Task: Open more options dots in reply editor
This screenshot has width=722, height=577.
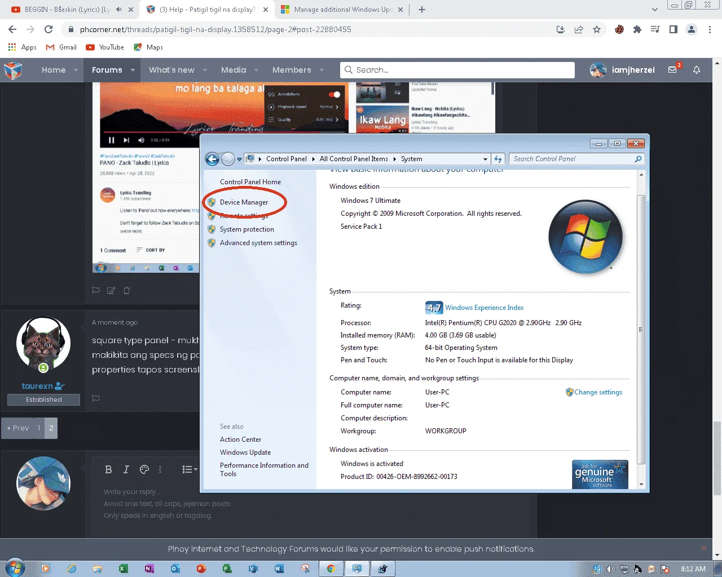Action: click(x=160, y=469)
